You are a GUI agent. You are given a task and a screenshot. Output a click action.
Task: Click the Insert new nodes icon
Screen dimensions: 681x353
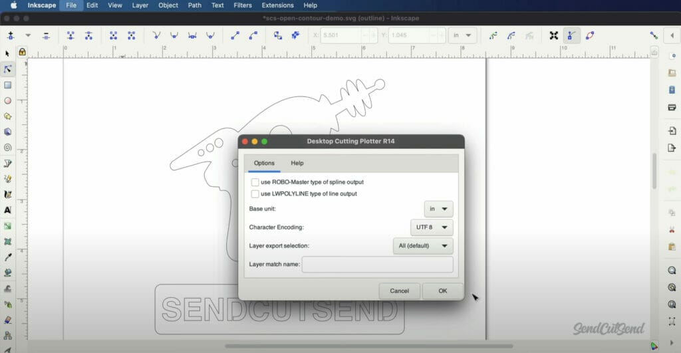coord(10,35)
